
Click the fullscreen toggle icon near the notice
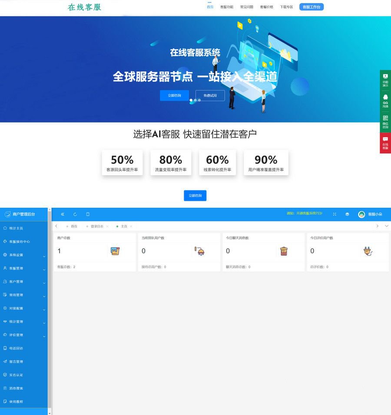[x=334, y=214]
